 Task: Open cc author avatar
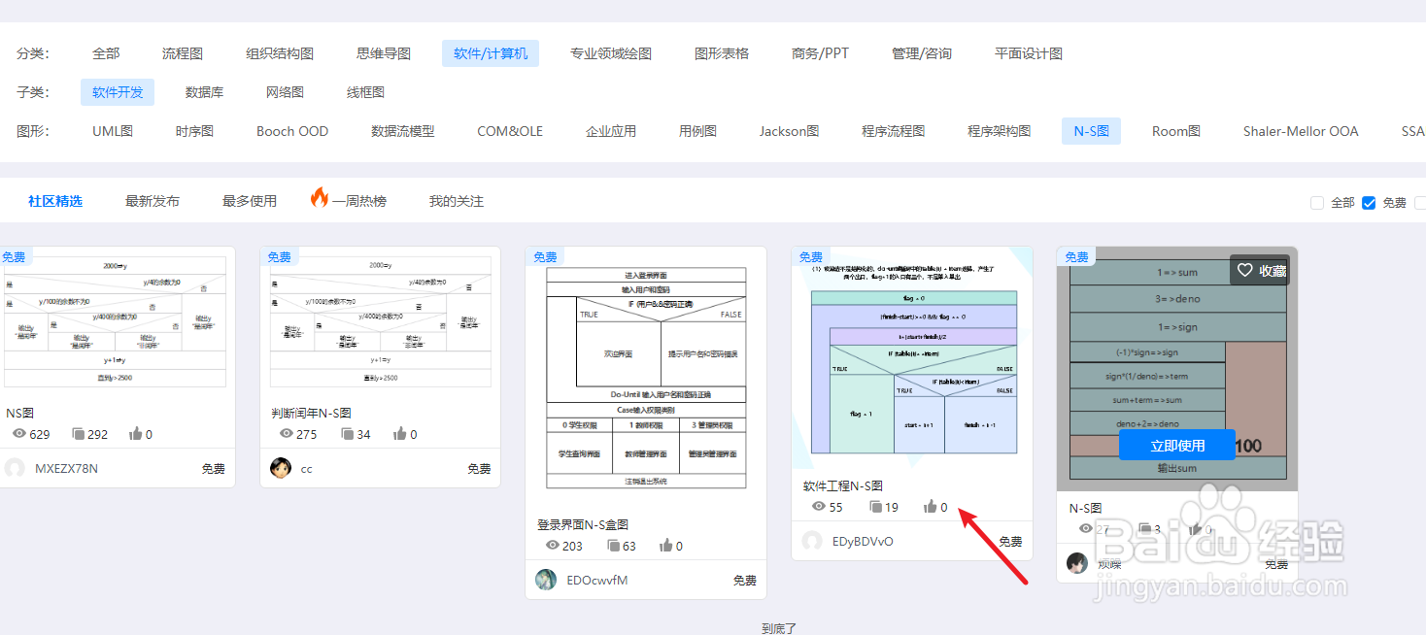coord(281,468)
